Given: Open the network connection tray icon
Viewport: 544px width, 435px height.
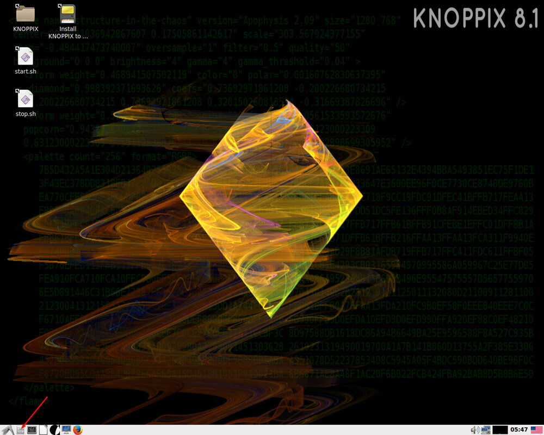Looking at the screenshot, I should click(486, 430).
